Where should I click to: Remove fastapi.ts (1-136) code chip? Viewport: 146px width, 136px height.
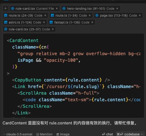(x=92, y=22)
